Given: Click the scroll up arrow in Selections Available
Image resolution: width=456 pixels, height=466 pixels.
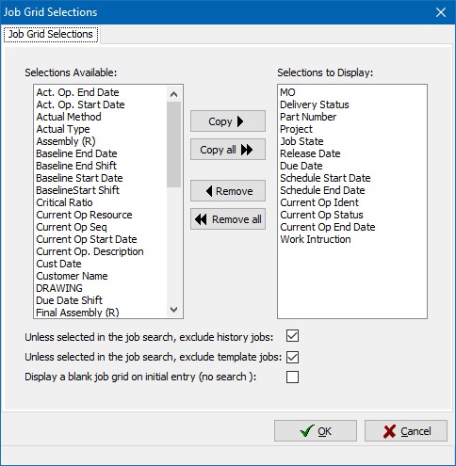Looking at the screenshot, I should click(173, 94).
